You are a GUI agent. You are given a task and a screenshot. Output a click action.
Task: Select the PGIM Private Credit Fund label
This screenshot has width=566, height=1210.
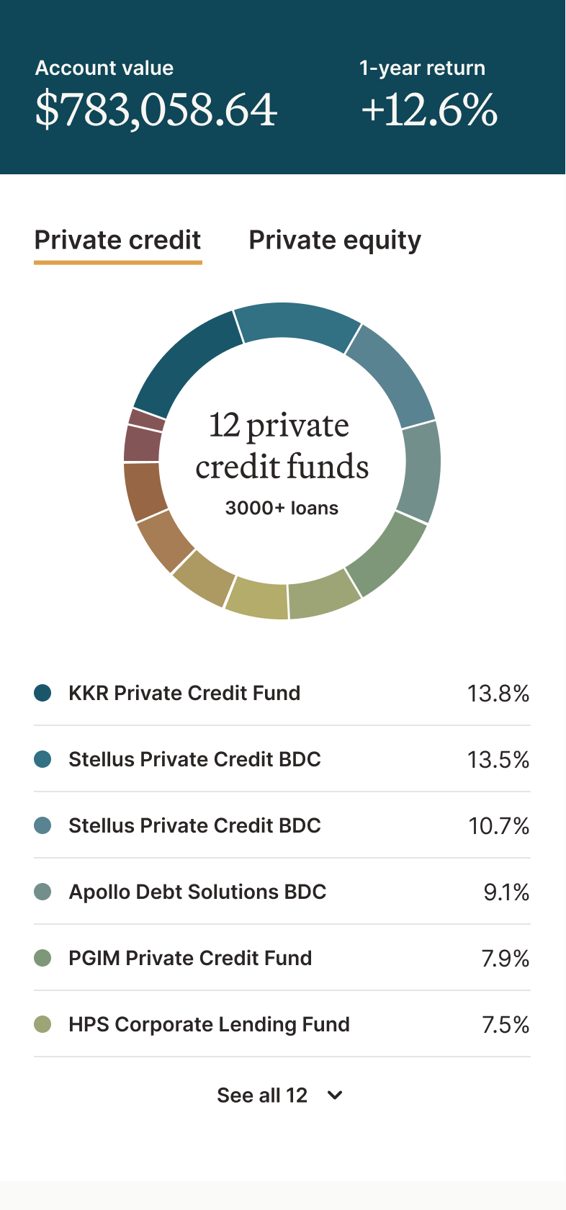(x=190, y=958)
